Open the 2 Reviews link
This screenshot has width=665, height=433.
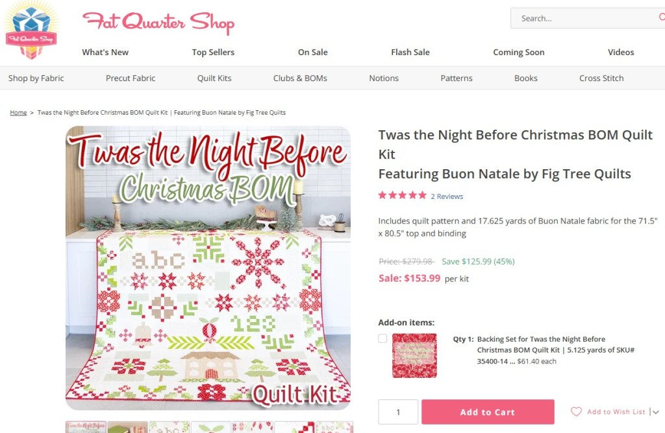pos(447,196)
